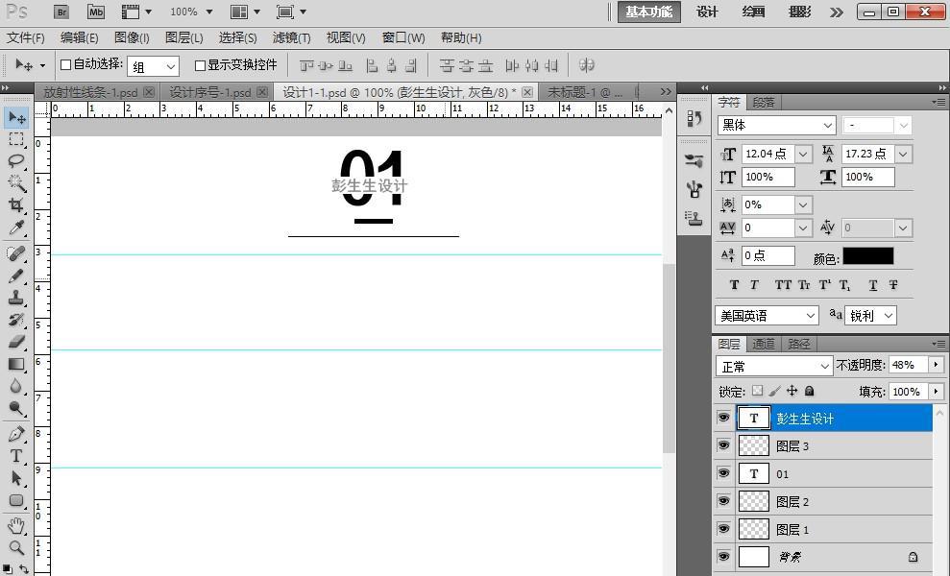Viewport: 950px width, 576px height.
Task: Select the Crop tool
Action: (x=16, y=205)
